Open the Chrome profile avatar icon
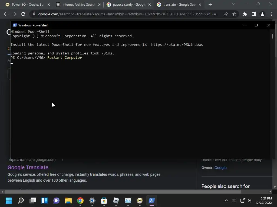This screenshot has height=207, width=277. [262, 14]
